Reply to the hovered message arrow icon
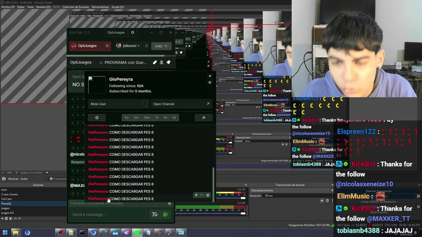The image size is (422, 237). pyautogui.click(x=202, y=195)
